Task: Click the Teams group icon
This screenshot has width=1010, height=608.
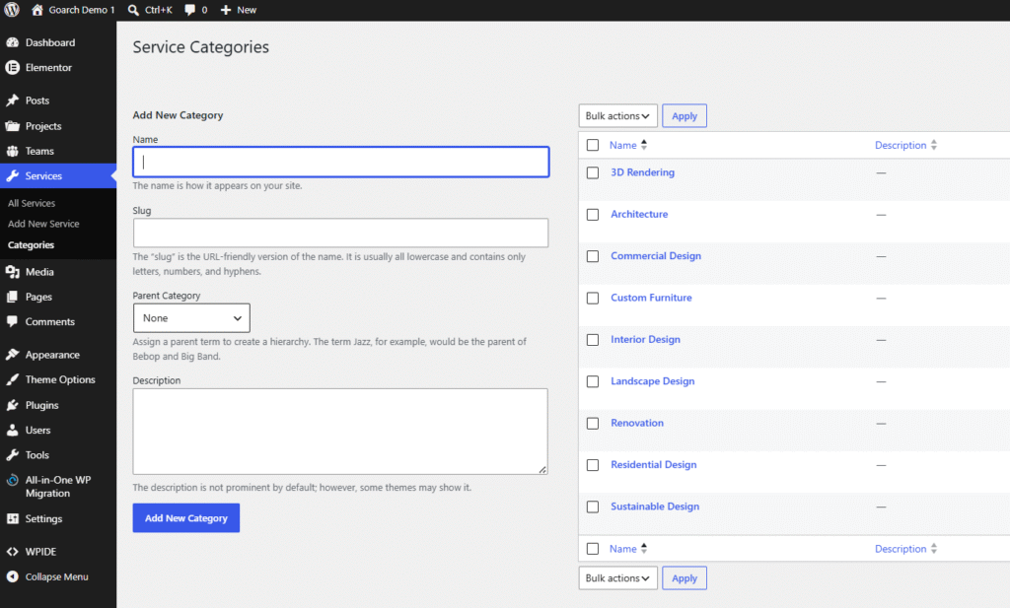Action: (12, 151)
